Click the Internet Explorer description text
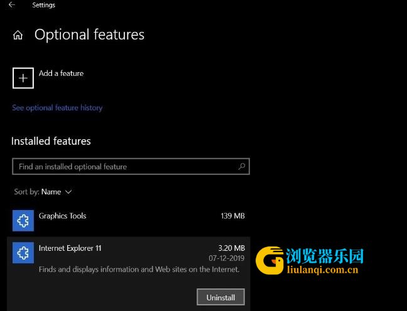The height and width of the screenshot is (311, 407). (x=139, y=270)
